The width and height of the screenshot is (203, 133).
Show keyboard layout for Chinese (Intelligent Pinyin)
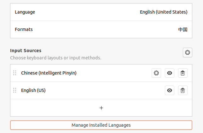170,73
